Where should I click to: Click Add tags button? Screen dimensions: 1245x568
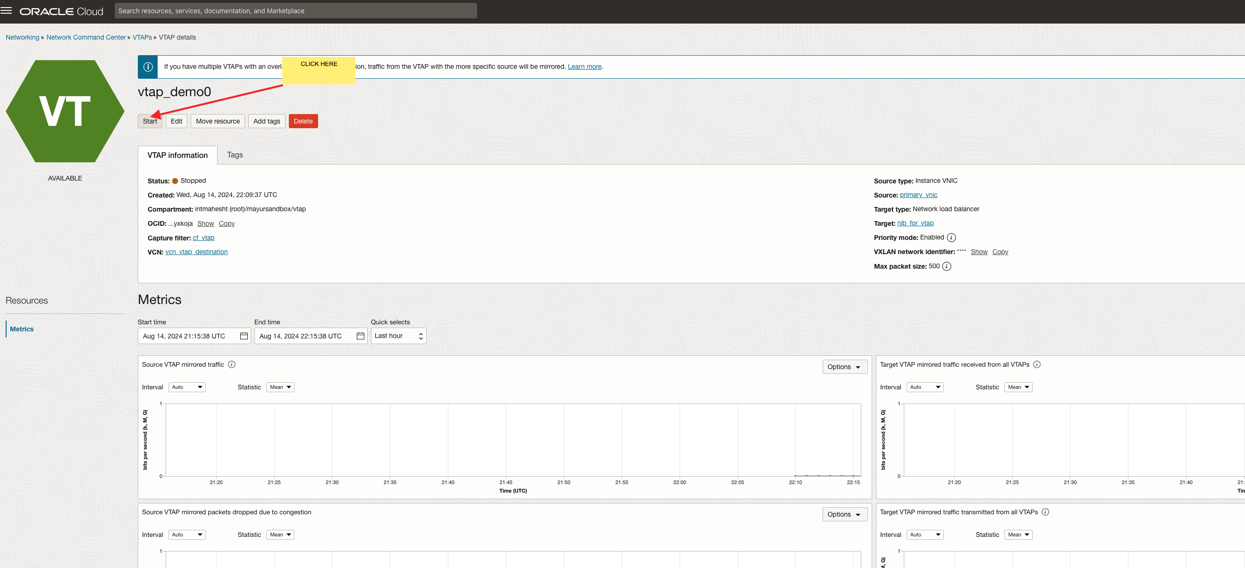267,121
